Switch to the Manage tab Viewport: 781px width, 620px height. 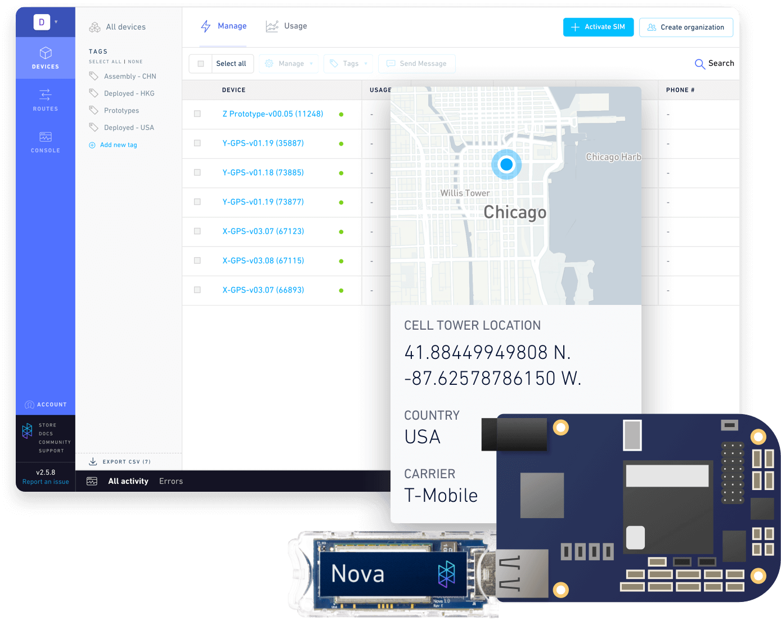click(x=224, y=26)
